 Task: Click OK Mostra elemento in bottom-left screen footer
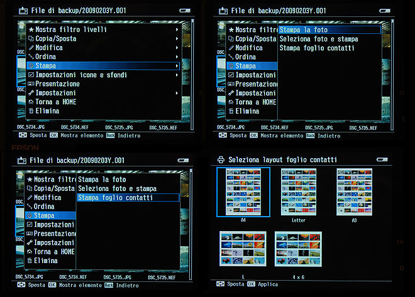click(x=75, y=285)
